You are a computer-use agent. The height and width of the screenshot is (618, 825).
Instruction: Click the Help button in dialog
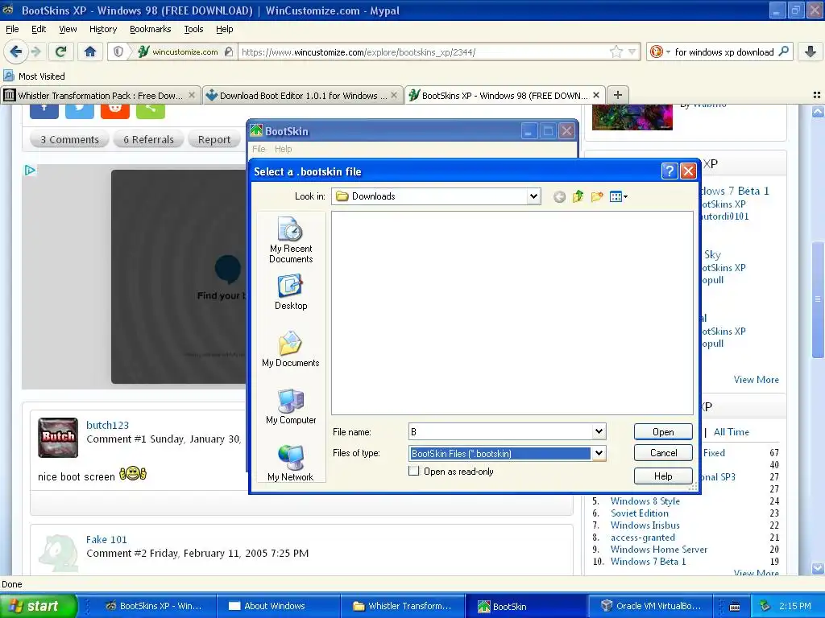pos(663,476)
